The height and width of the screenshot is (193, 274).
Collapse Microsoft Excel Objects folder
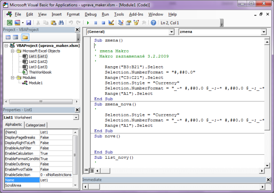coord(12,51)
